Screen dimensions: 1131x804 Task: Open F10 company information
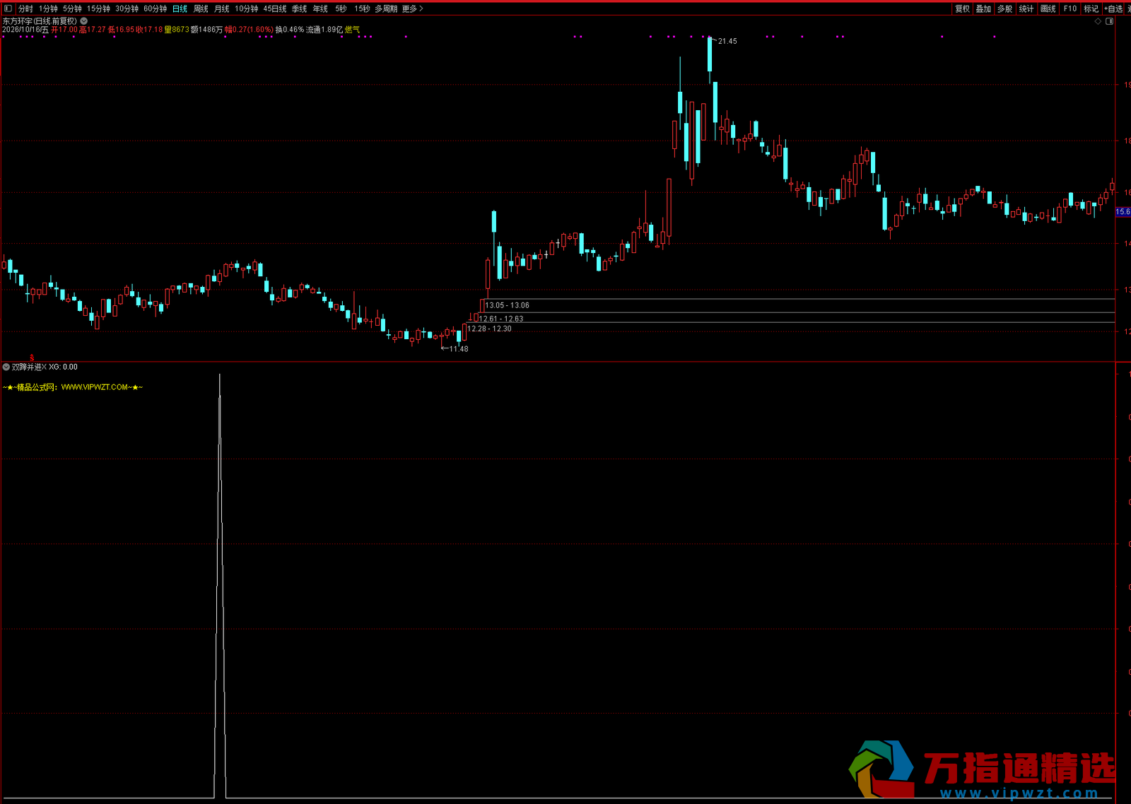point(1070,8)
